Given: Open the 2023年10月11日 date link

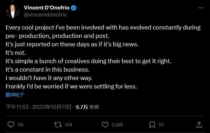Looking at the screenshot, I should [52, 107].
